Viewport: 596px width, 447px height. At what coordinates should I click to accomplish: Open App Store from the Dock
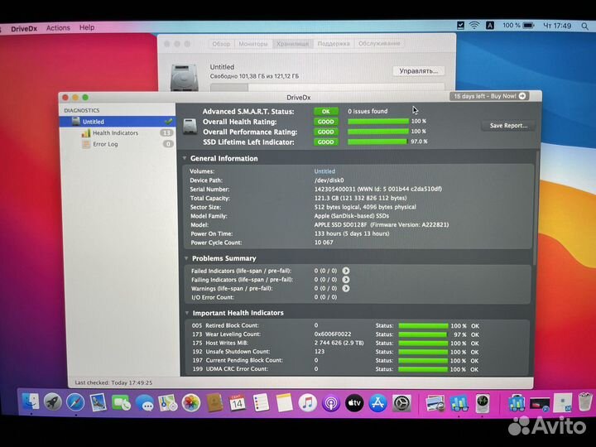coord(377,403)
